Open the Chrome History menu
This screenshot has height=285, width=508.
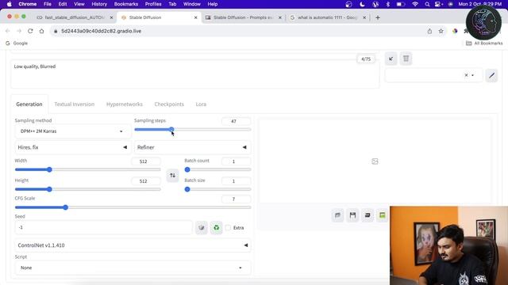pyautogui.click(x=99, y=4)
